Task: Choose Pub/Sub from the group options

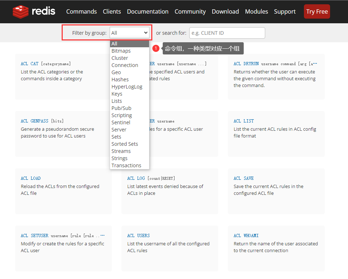Action: (x=130, y=108)
